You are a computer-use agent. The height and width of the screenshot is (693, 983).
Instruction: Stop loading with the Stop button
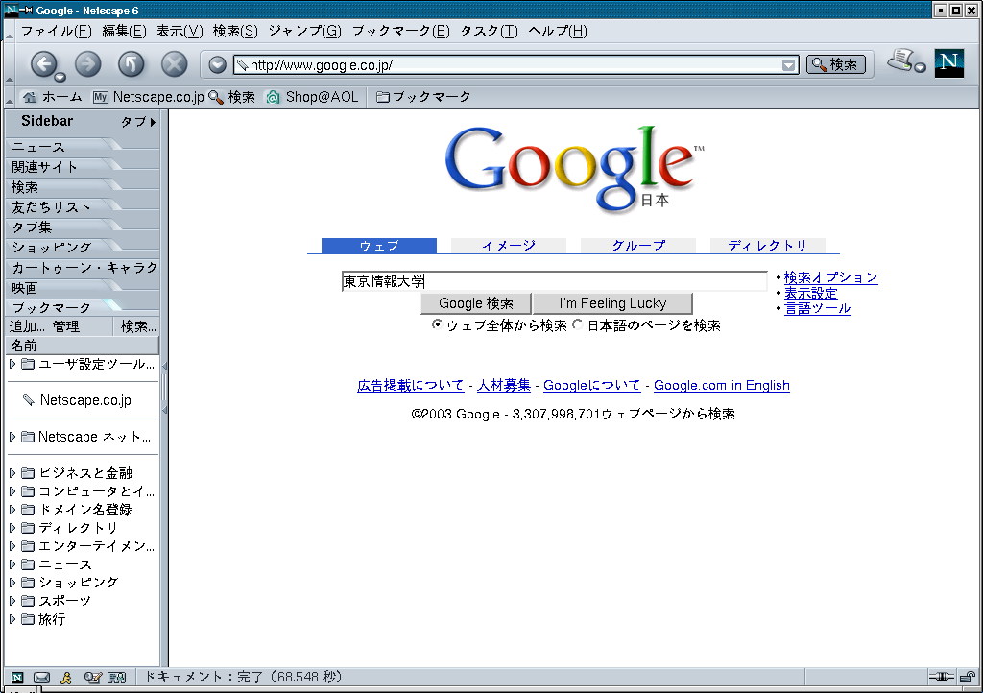click(175, 64)
